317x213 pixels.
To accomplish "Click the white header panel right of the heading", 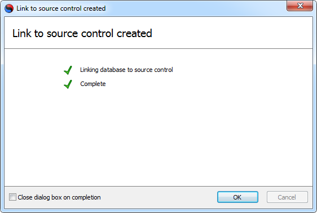I will 232,33.
